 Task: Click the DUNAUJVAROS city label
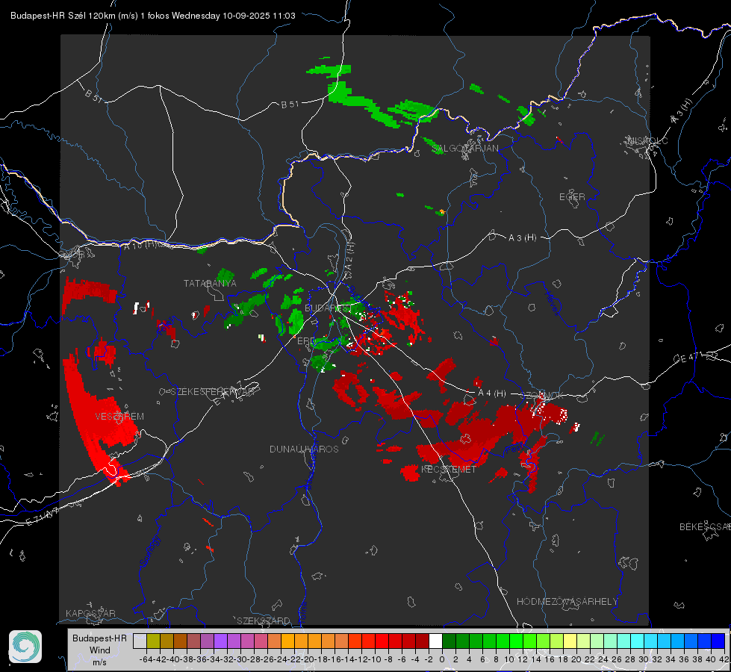(x=304, y=449)
